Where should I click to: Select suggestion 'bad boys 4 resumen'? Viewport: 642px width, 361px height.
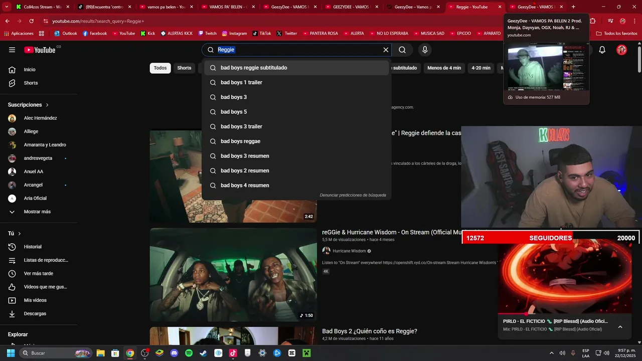pyautogui.click(x=296, y=186)
